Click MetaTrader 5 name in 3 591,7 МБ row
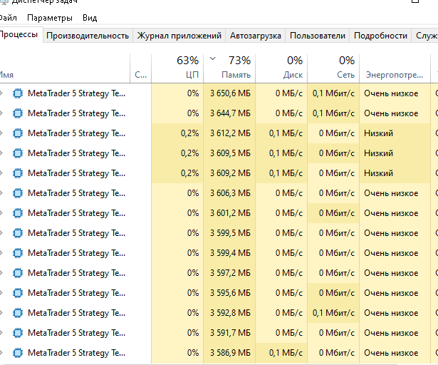Viewport: 438px width, 365px height. [x=76, y=333]
